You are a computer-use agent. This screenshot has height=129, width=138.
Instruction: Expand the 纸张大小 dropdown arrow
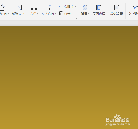[x=26, y=14]
